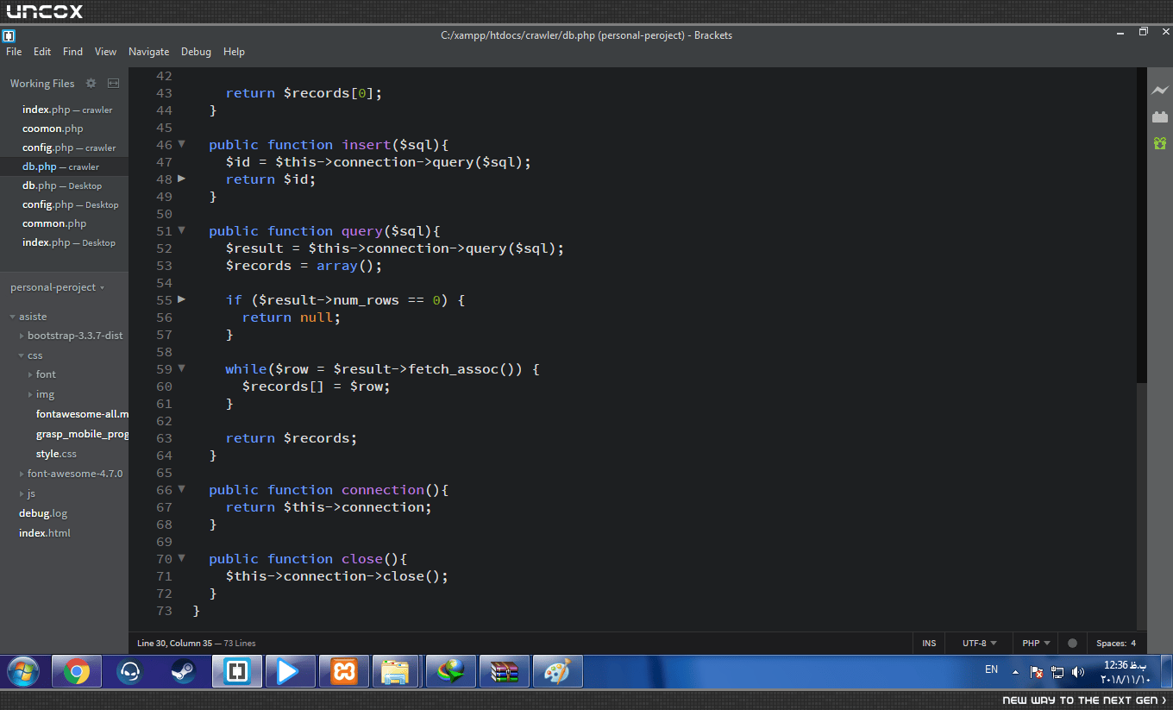
Task: Open Working Files settings gear
Action: coord(91,84)
